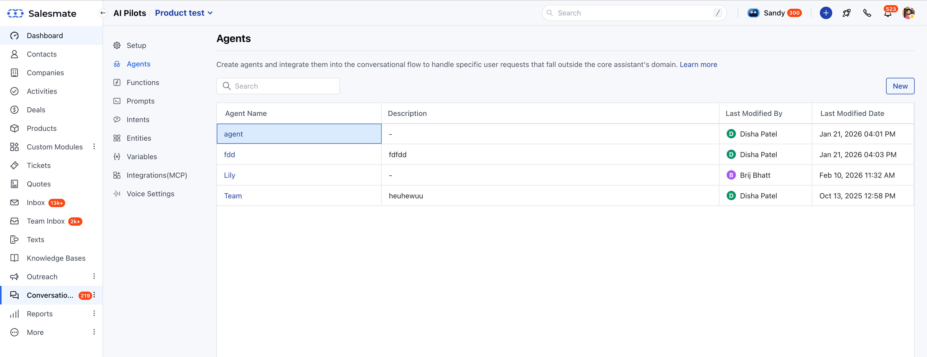Expand Product test pilot dropdown
The image size is (927, 357).
(x=184, y=13)
